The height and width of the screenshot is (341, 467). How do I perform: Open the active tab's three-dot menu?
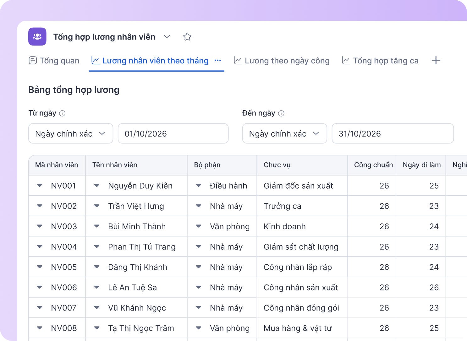tap(218, 60)
